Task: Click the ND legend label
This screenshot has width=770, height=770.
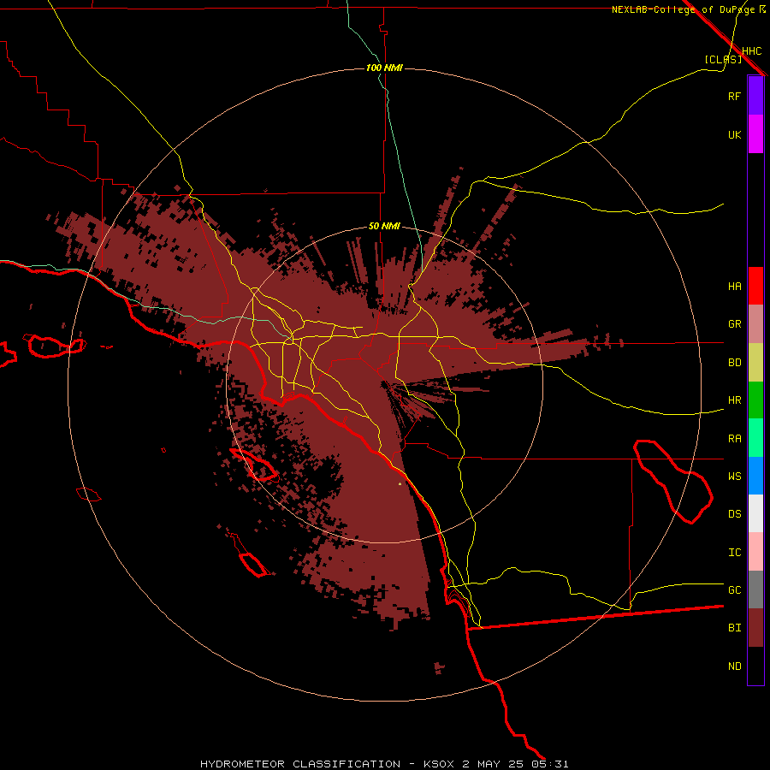Action: pos(734,666)
